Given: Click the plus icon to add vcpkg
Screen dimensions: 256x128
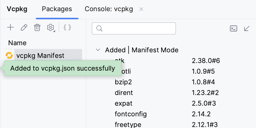Looking at the screenshot, I should 10,27.
